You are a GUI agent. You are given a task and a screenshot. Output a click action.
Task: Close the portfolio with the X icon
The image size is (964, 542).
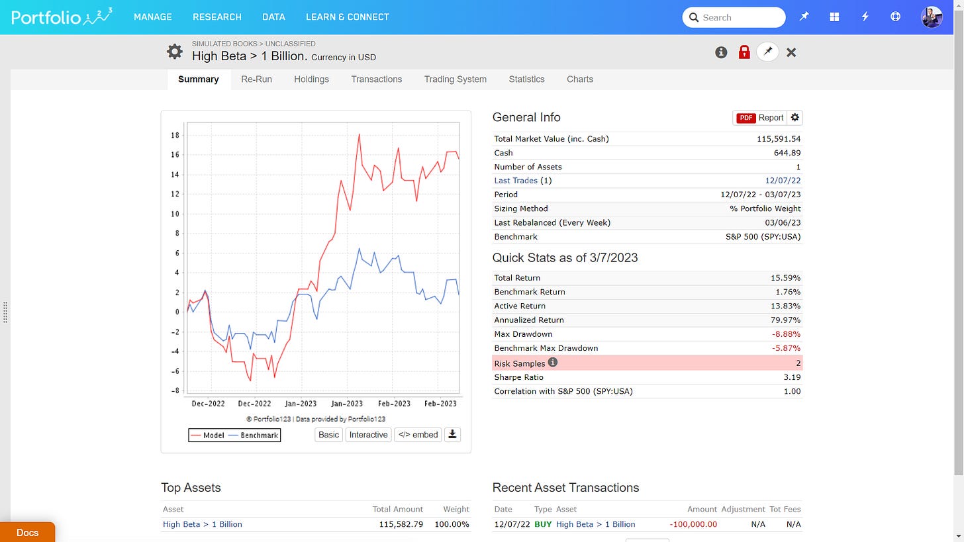coord(791,52)
